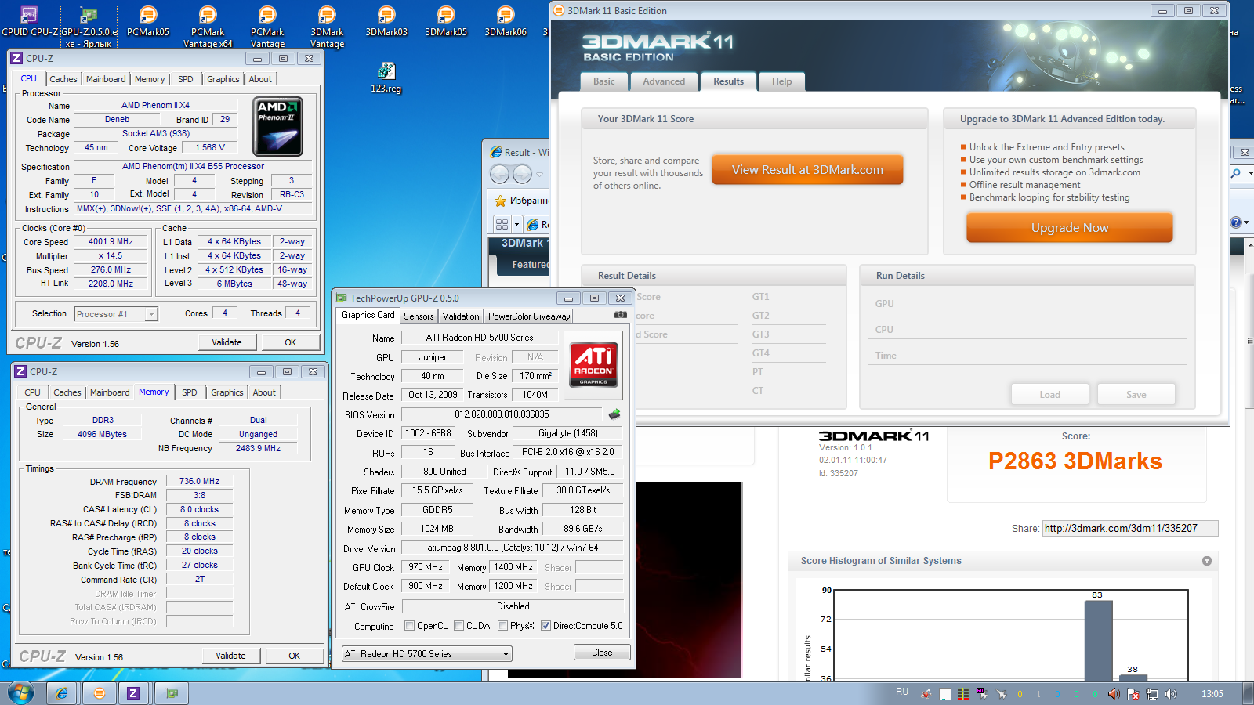Image resolution: width=1254 pixels, height=705 pixels.
Task: Open Validation tab in GPU-Z
Action: click(461, 316)
